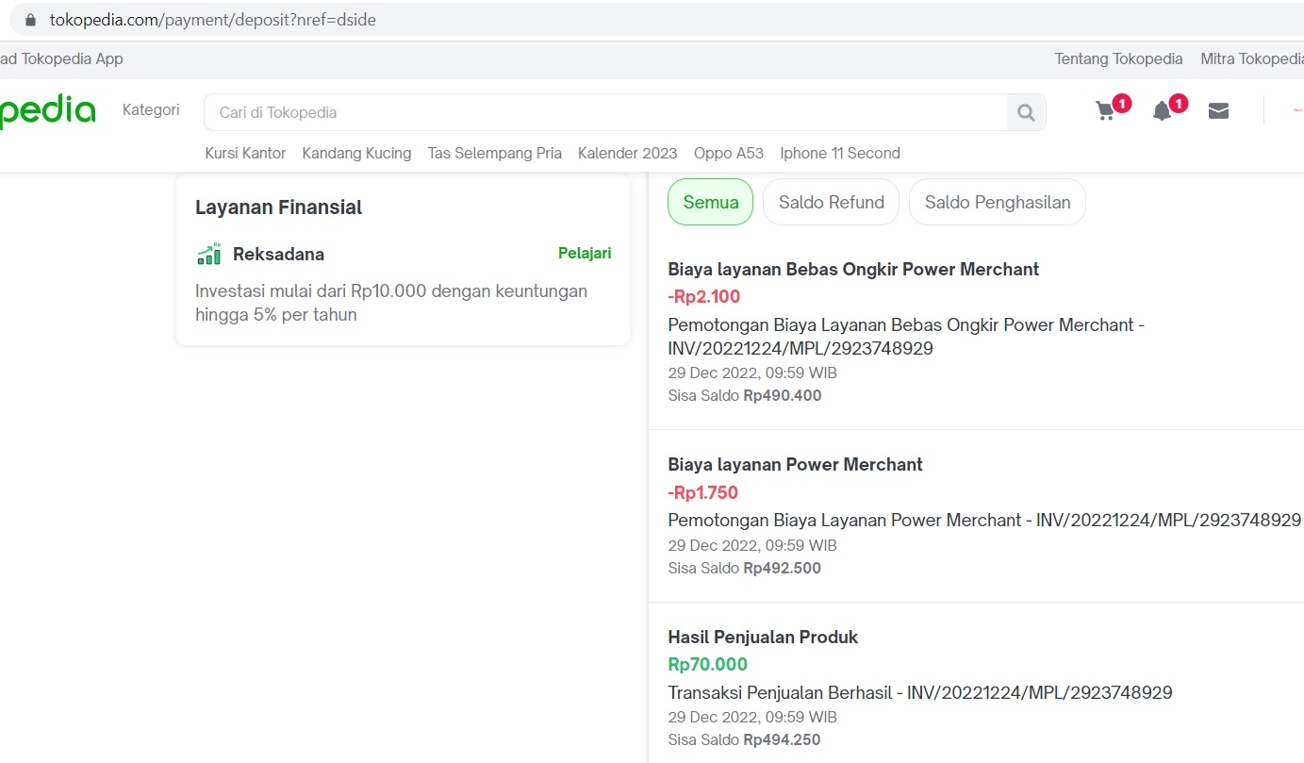
Task: Click Sisa Saldo Rp490.400 text
Action: [x=745, y=395]
